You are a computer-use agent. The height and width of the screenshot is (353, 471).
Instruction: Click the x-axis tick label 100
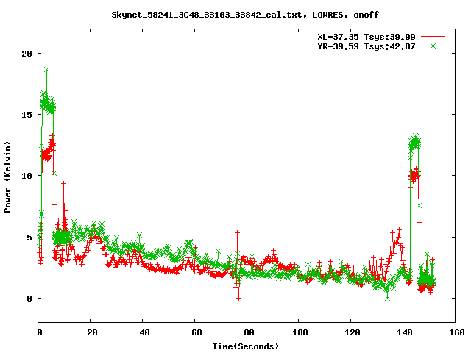pyautogui.click(x=300, y=332)
